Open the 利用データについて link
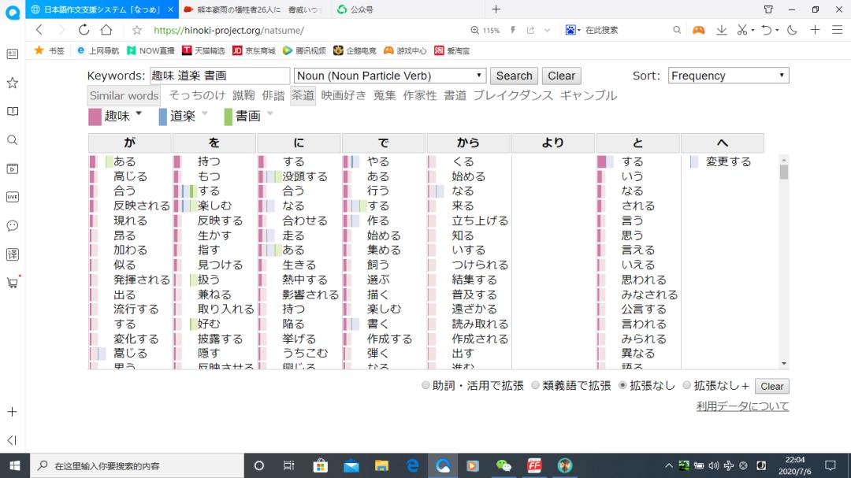This screenshot has height=478, width=851. click(x=741, y=405)
